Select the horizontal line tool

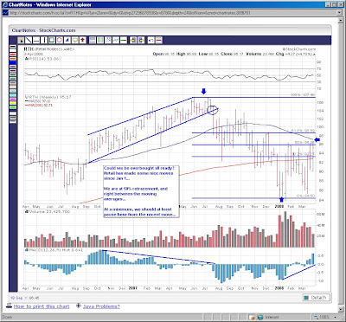point(36,41)
